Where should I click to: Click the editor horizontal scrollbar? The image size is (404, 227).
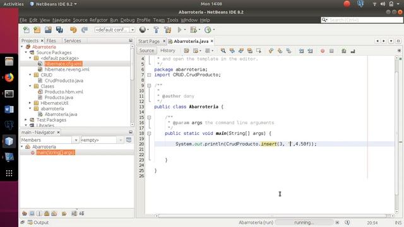click(272, 216)
